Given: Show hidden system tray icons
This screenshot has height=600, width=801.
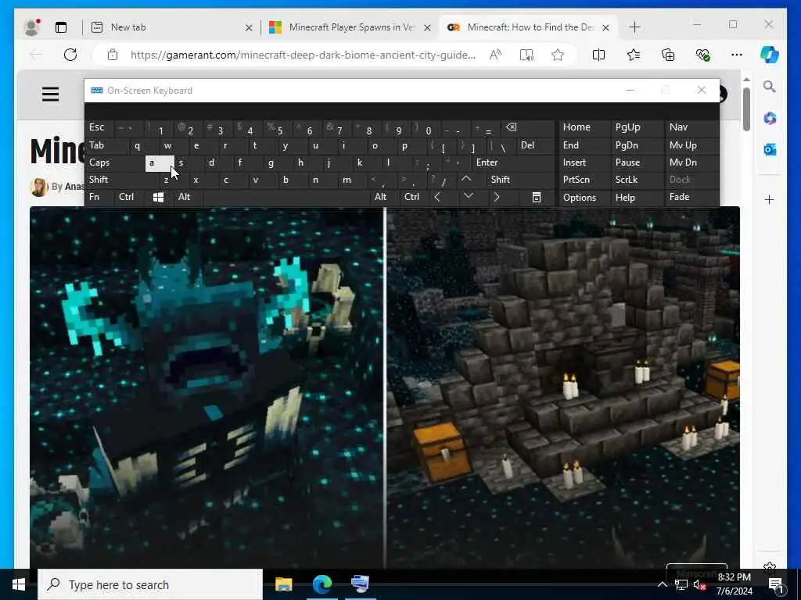Looking at the screenshot, I should click(662, 584).
